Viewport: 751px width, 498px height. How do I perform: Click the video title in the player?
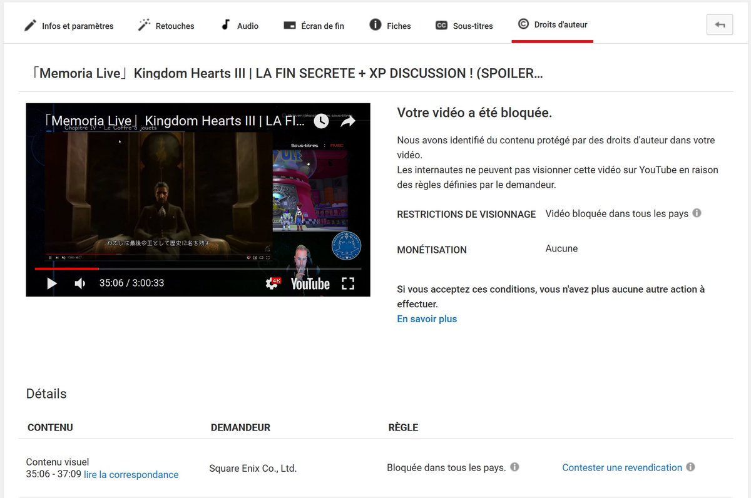tap(175, 121)
